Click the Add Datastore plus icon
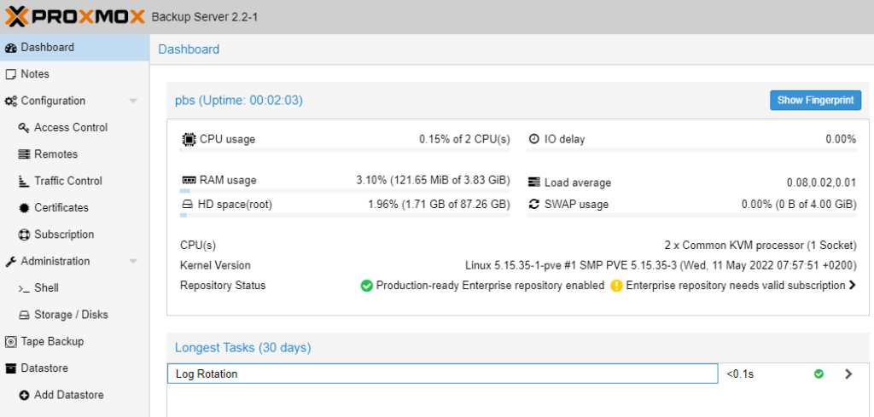This screenshot has height=417, width=874. (x=23, y=396)
